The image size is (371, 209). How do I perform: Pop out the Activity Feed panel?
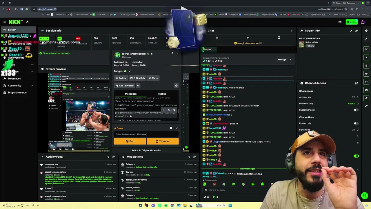tap(113, 157)
